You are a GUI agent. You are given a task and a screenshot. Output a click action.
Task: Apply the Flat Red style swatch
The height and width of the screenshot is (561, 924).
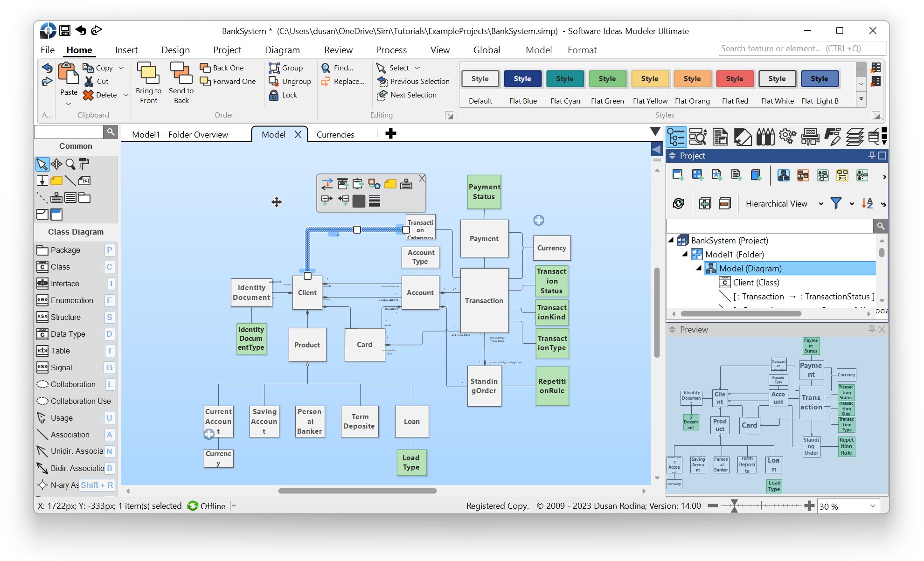(x=735, y=79)
